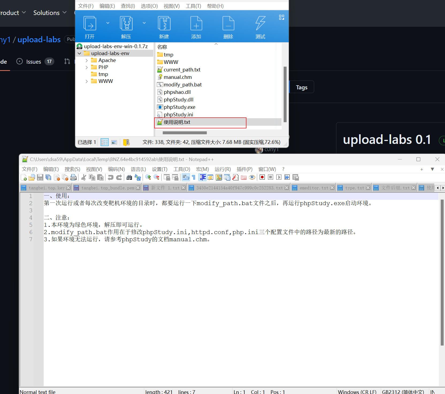Image resolution: width=445 pixels, height=394 pixels.
Task: Click the Zoom In icon in Notepad++
Action: [148, 177]
